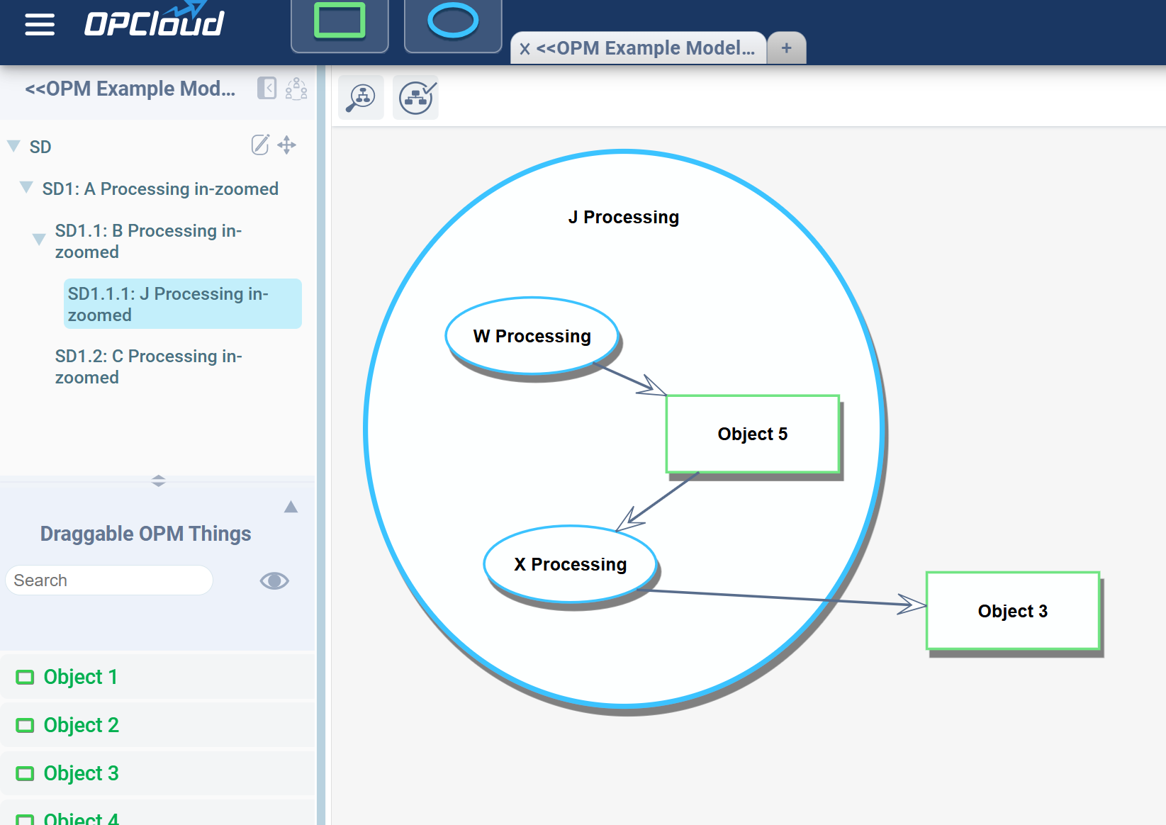Collapse the SD root tree node
1166x825 pixels.
tap(13, 146)
